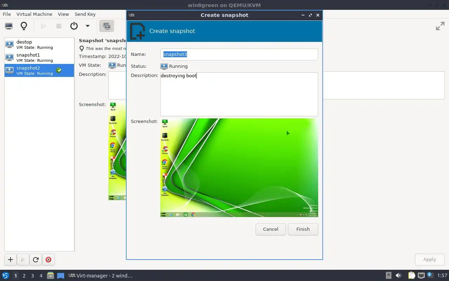Click the snapshot Name input field

coord(239,54)
